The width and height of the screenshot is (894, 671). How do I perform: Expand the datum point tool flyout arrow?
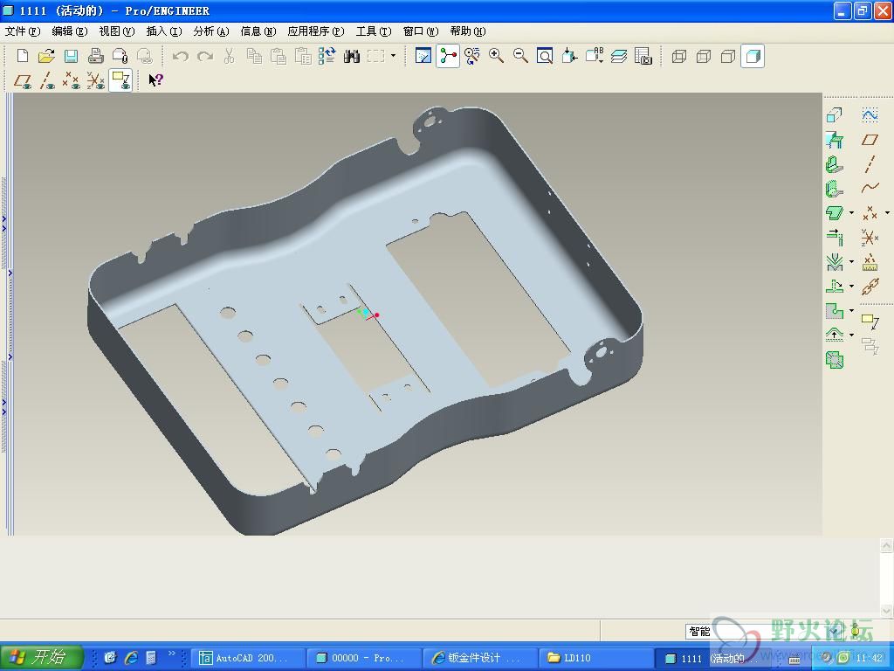pyautogui.click(x=887, y=212)
